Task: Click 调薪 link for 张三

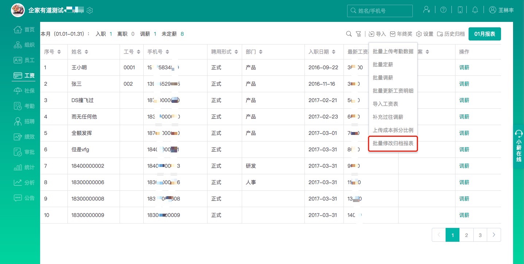Action: coord(464,84)
